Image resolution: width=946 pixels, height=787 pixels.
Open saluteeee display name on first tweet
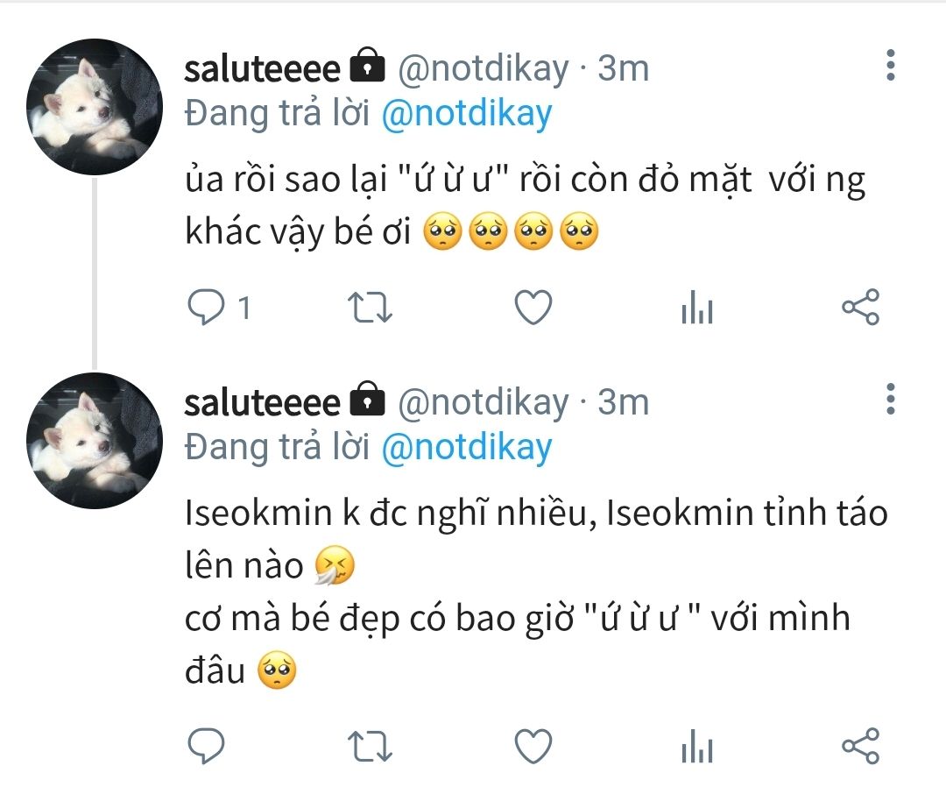[262, 68]
